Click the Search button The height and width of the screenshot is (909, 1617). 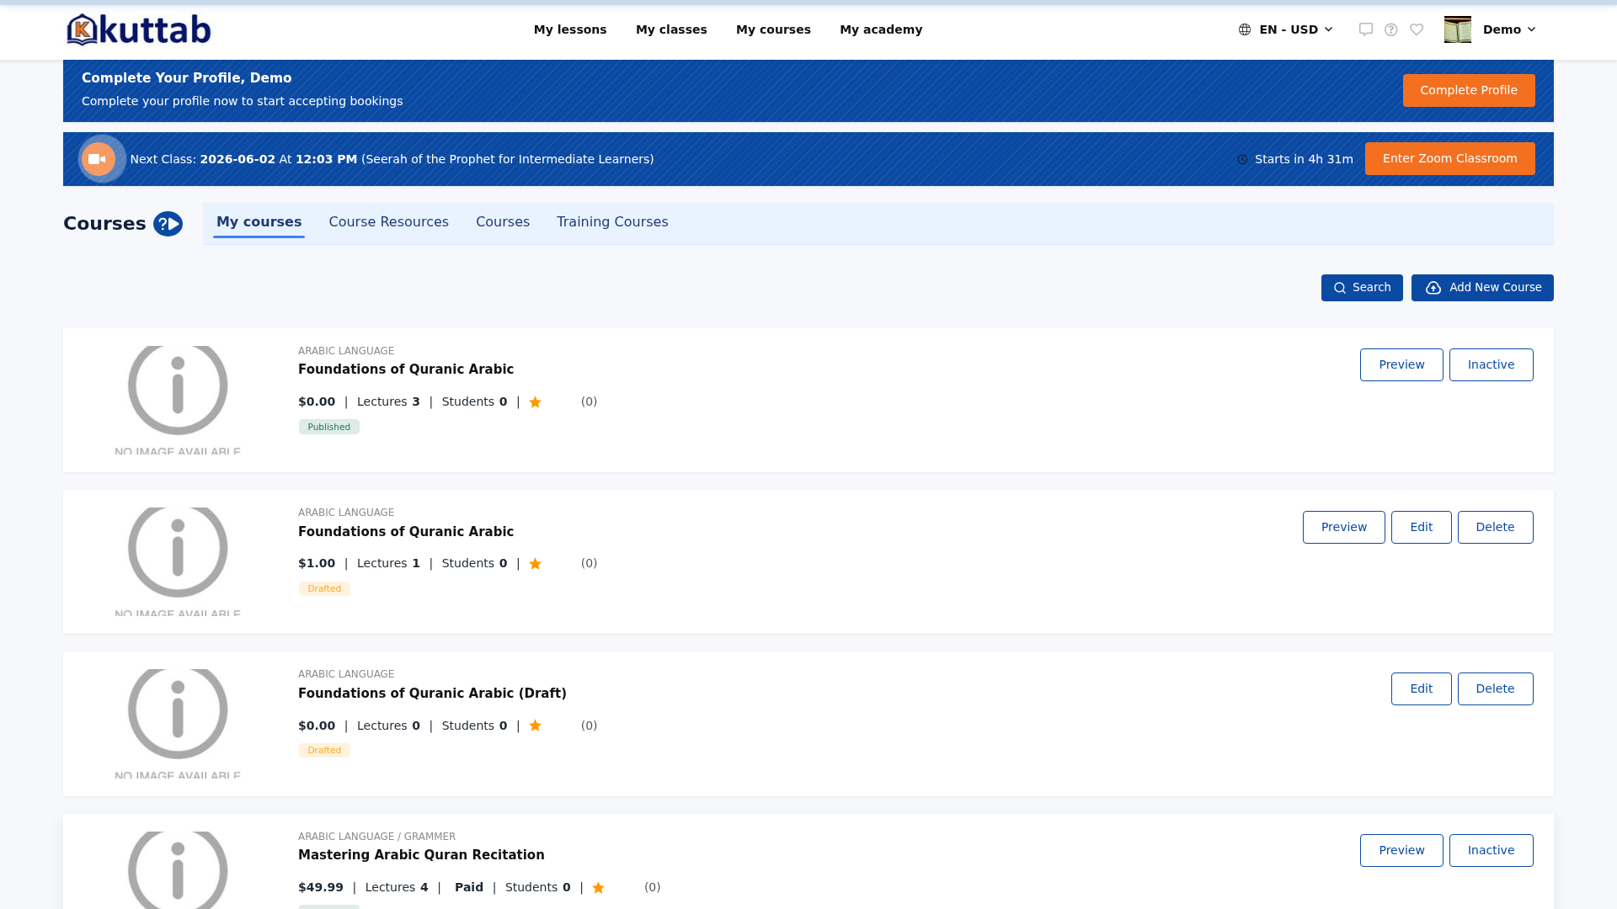[x=1362, y=288]
